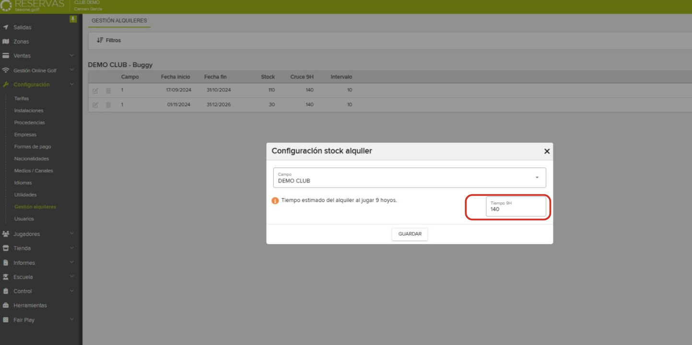Switch to the Gestión Alquileres tab

(119, 21)
